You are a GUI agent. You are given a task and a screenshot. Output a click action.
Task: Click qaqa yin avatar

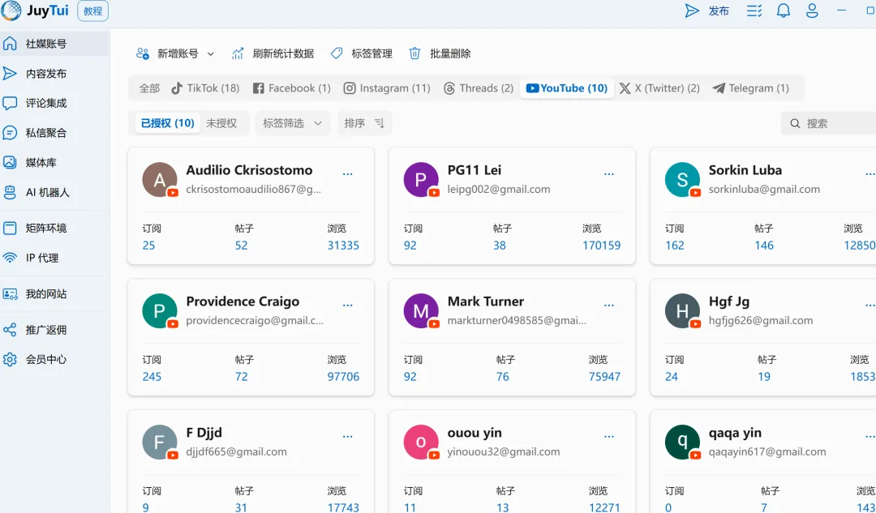click(682, 442)
